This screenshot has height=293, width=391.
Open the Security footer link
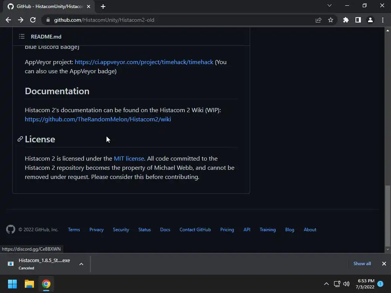pyautogui.click(x=121, y=229)
